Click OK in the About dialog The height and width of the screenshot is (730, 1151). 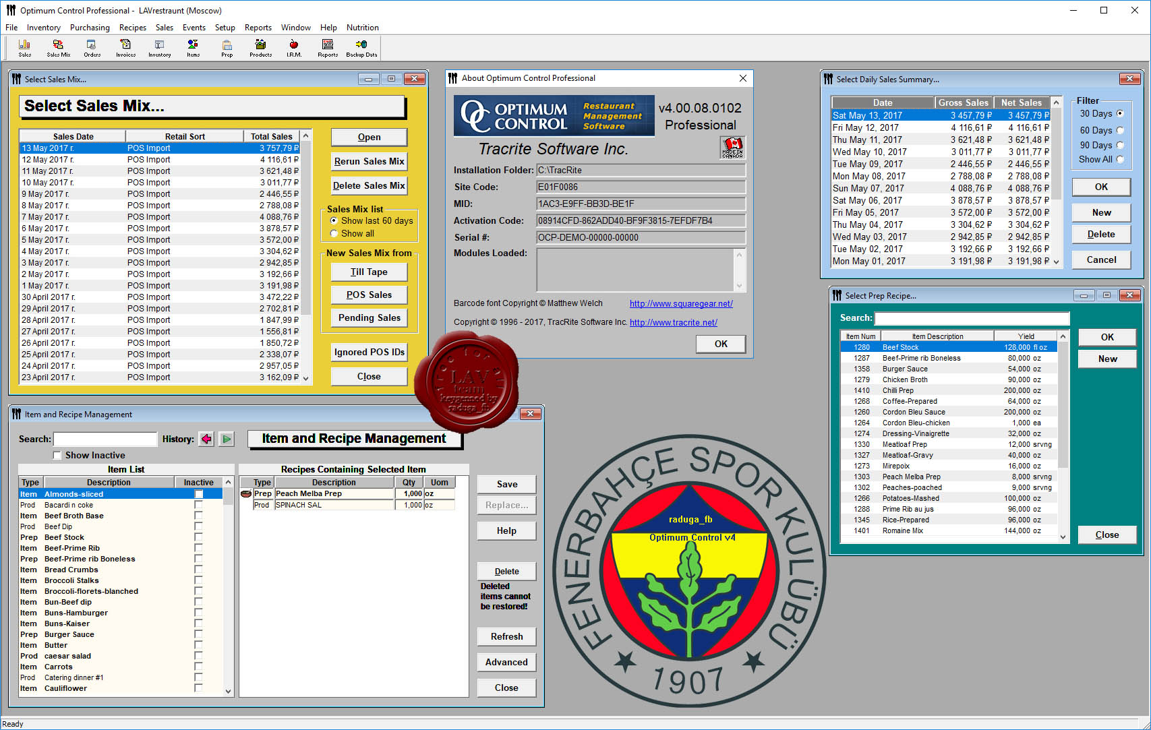[721, 344]
